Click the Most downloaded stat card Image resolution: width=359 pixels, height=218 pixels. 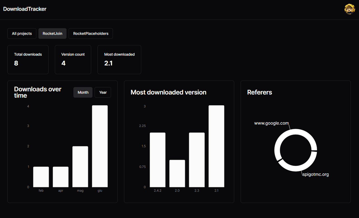[119, 60]
